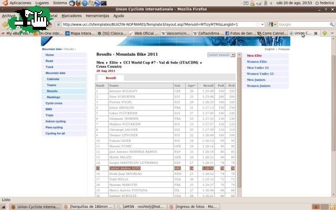Switch to the [SS] Clásica... tab
336x210 pixels.
[x=112, y=34]
